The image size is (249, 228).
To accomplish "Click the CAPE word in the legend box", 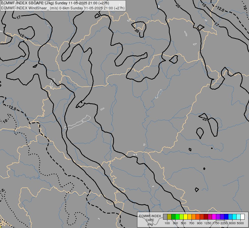I will [x=150, y=220].
